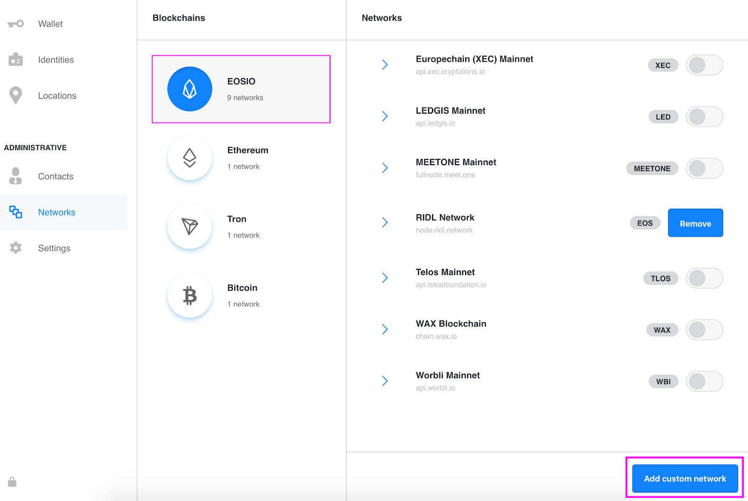Click the LED token badge
Image resolution: width=748 pixels, height=501 pixels.
[663, 116]
